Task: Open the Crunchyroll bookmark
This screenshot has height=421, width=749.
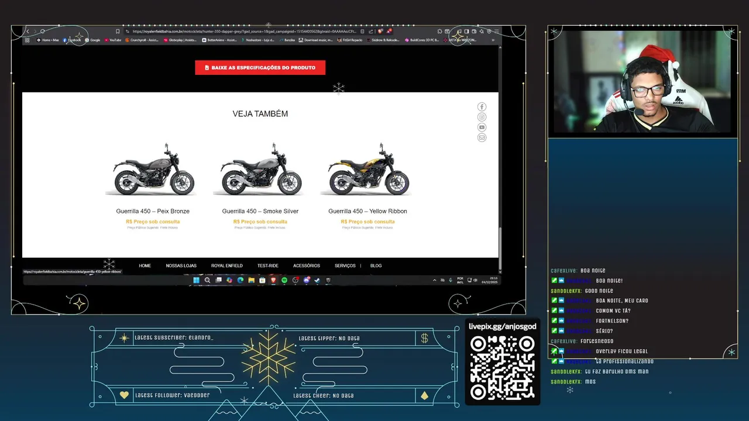Action: coord(142,40)
